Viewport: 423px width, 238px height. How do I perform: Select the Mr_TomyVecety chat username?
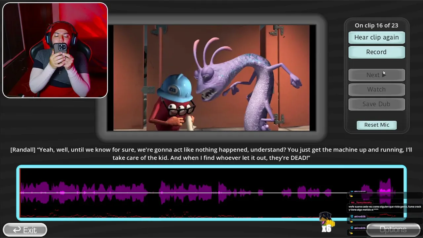coord(361,202)
